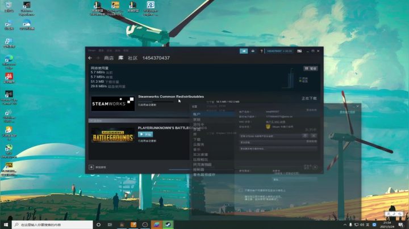
Task: Open the Counter-Strike Global Offensive desktop shortcut
Action: (115, 9)
